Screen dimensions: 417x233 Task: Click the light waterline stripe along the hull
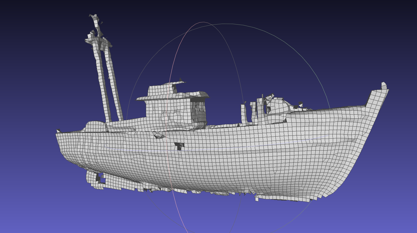click(x=228, y=148)
